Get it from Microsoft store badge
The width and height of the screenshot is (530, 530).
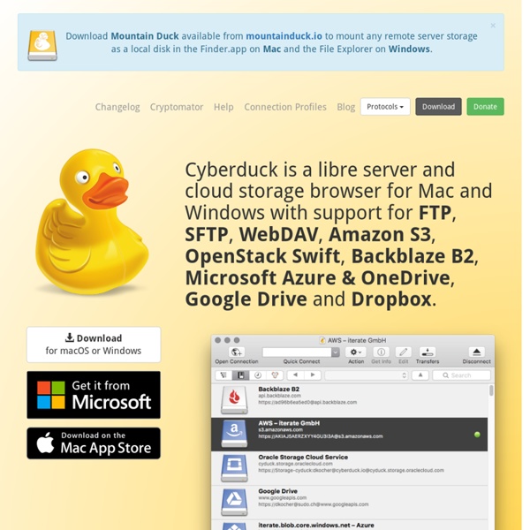tap(94, 395)
